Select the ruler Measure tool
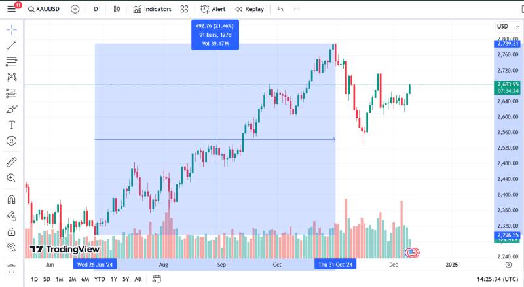The image size is (524, 287). [11, 161]
